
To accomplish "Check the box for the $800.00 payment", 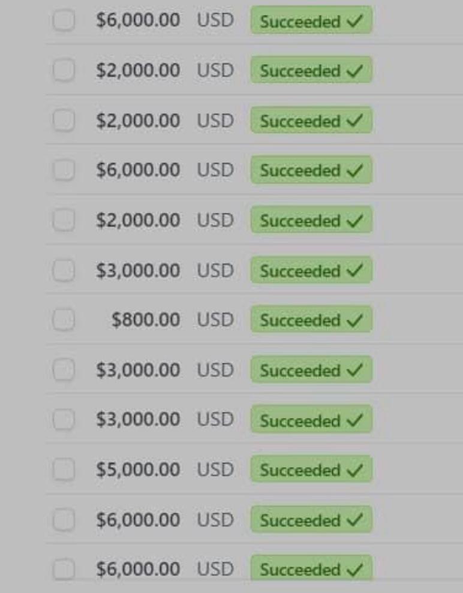I will (x=64, y=320).
